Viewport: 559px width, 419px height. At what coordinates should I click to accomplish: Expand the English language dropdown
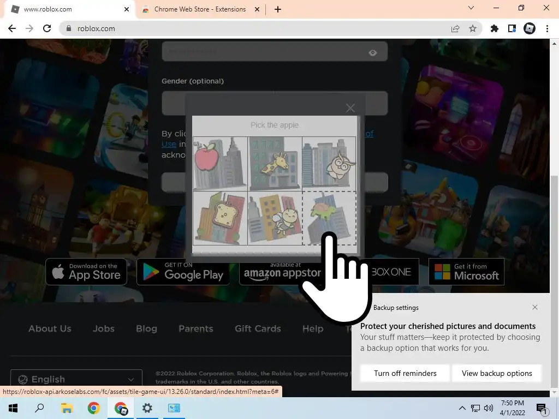[76, 379]
